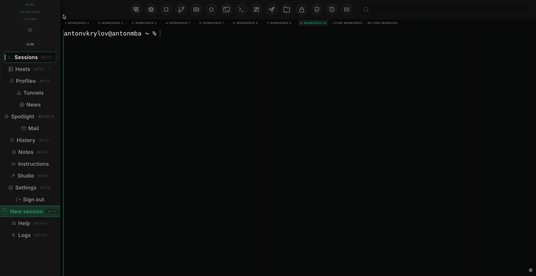This screenshot has height=276, width=536.
Task: Switch to tab 3: Workspace 3
Action: (144, 23)
